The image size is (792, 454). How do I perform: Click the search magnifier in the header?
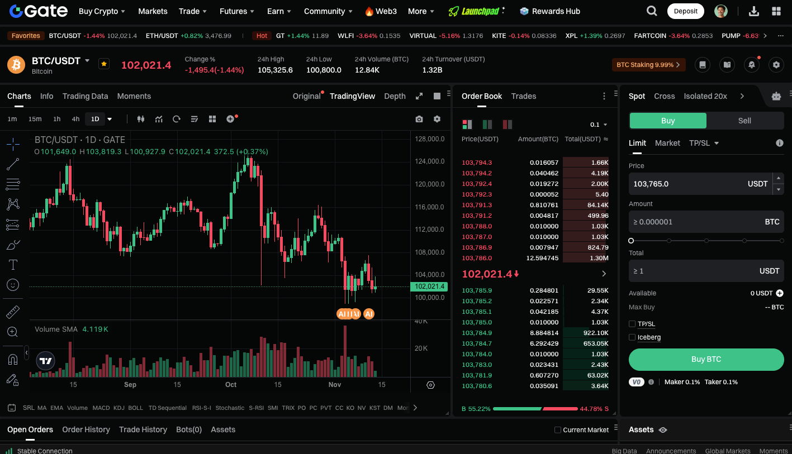tap(652, 11)
